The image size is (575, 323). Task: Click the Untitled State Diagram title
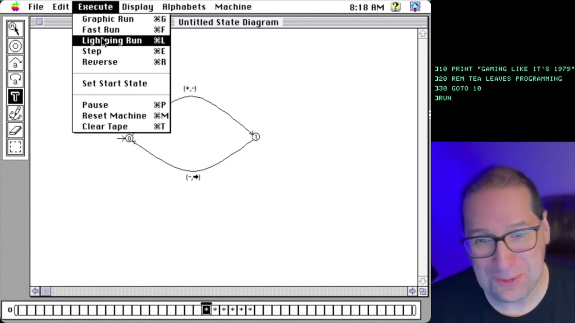click(x=228, y=22)
